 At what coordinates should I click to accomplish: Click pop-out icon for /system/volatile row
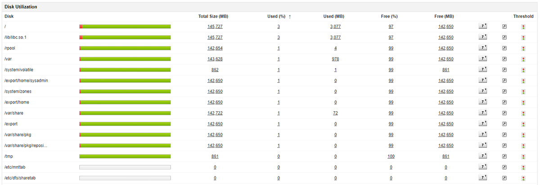tap(504, 70)
